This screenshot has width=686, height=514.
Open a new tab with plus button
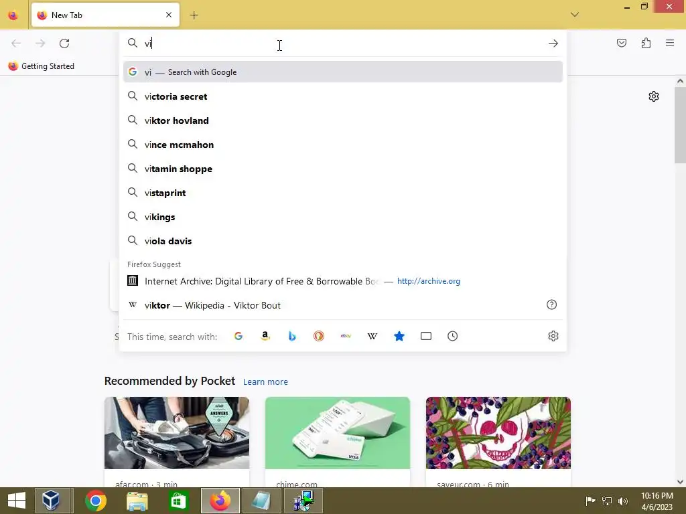194,15
